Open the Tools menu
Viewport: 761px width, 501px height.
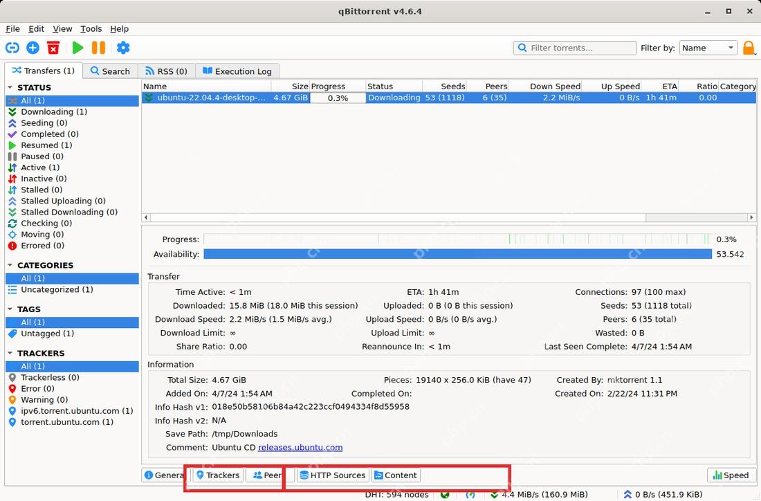click(91, 28)
